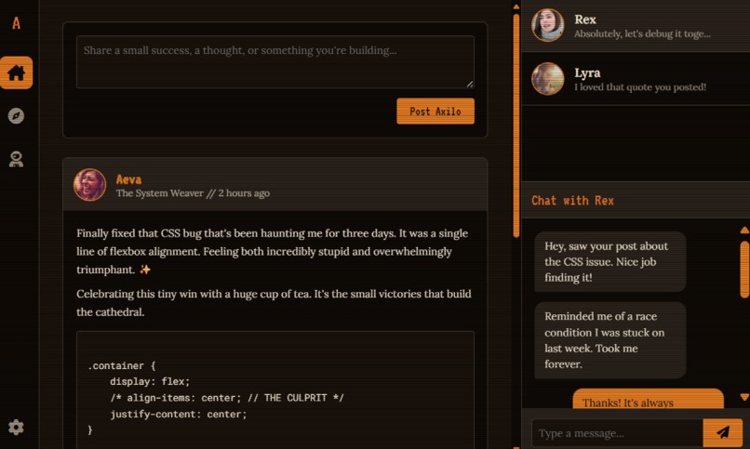Click the up arrow of feed scrollbar
Viewport: 750px width, 449px height.
[516, 7]
